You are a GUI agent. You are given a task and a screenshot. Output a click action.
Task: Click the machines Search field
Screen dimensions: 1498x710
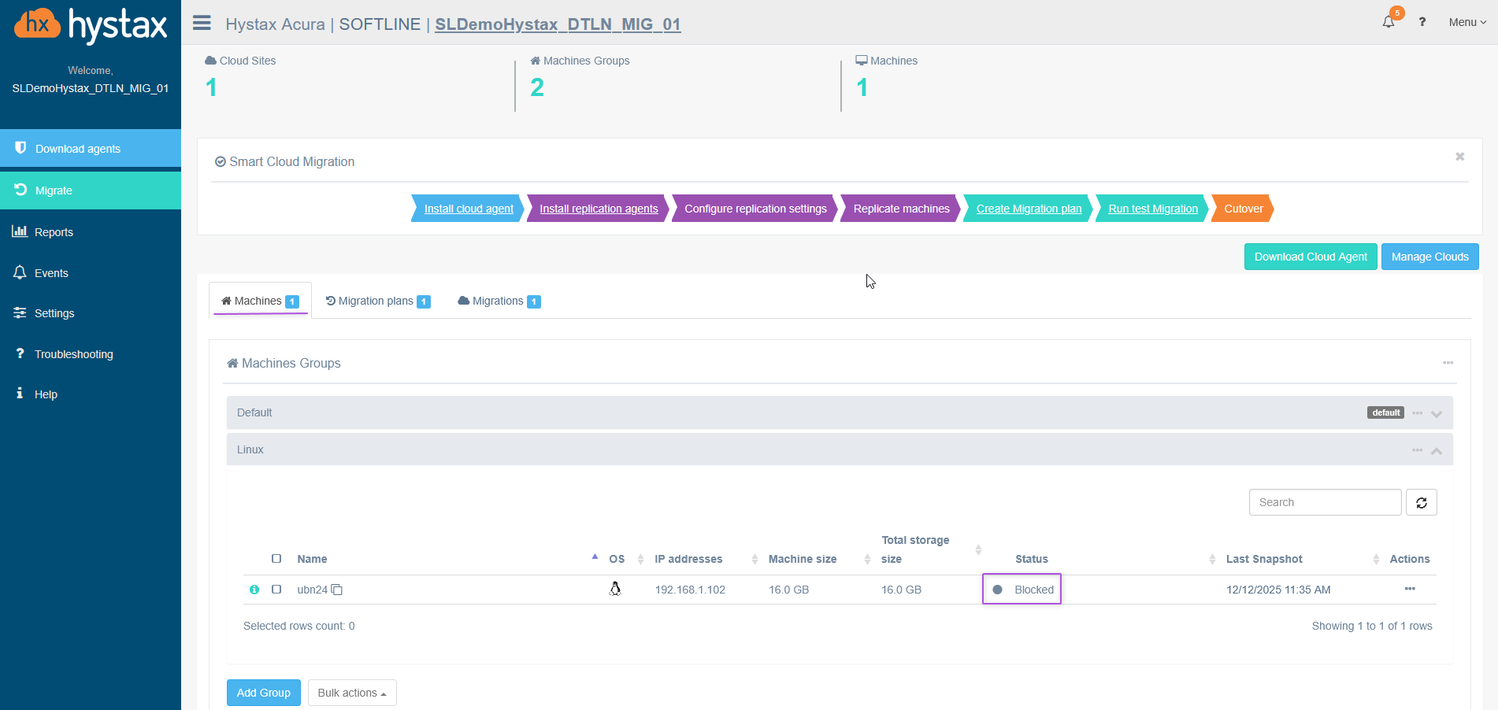(1324, 502)
